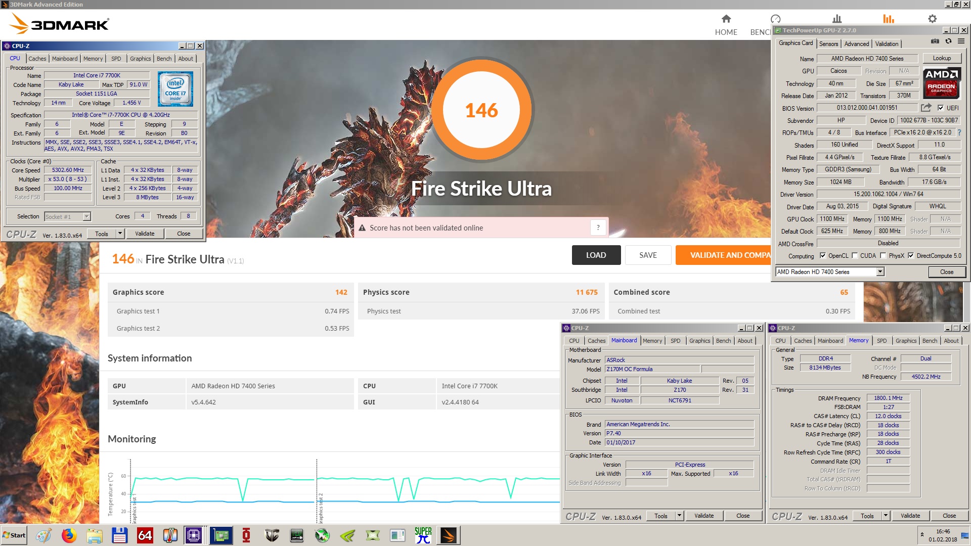Viewport: 971px width, 546px height.
Task: Toggle the PhysX checkbox
Action: tap(884, 256)
